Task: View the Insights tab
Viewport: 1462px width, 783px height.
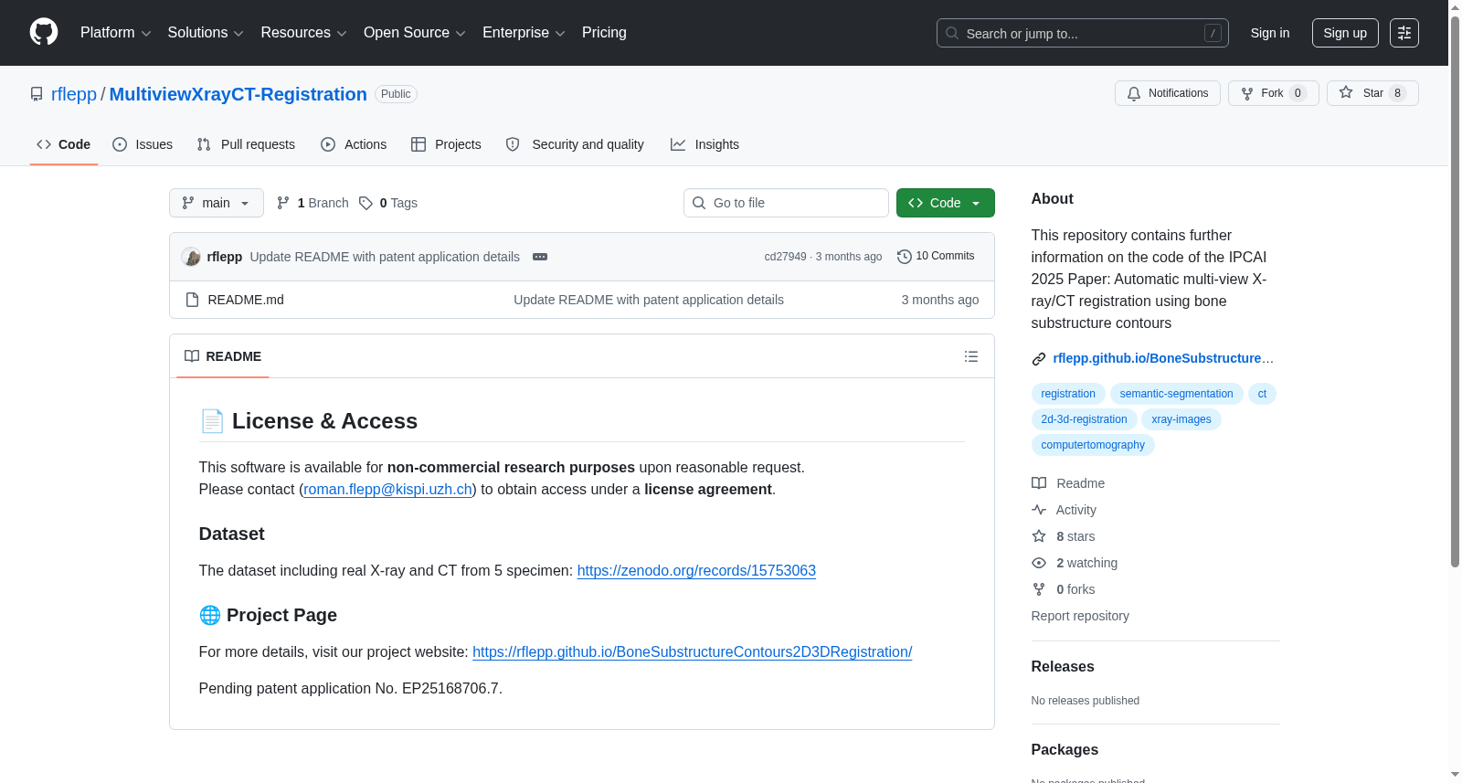Action: (x=705, y=144)
